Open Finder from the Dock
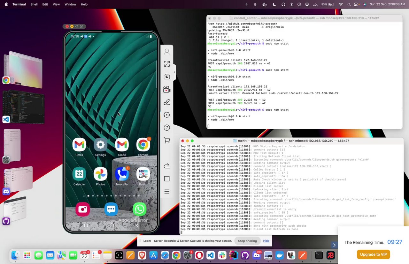409x264 pixels. click(x=15, y=255)
